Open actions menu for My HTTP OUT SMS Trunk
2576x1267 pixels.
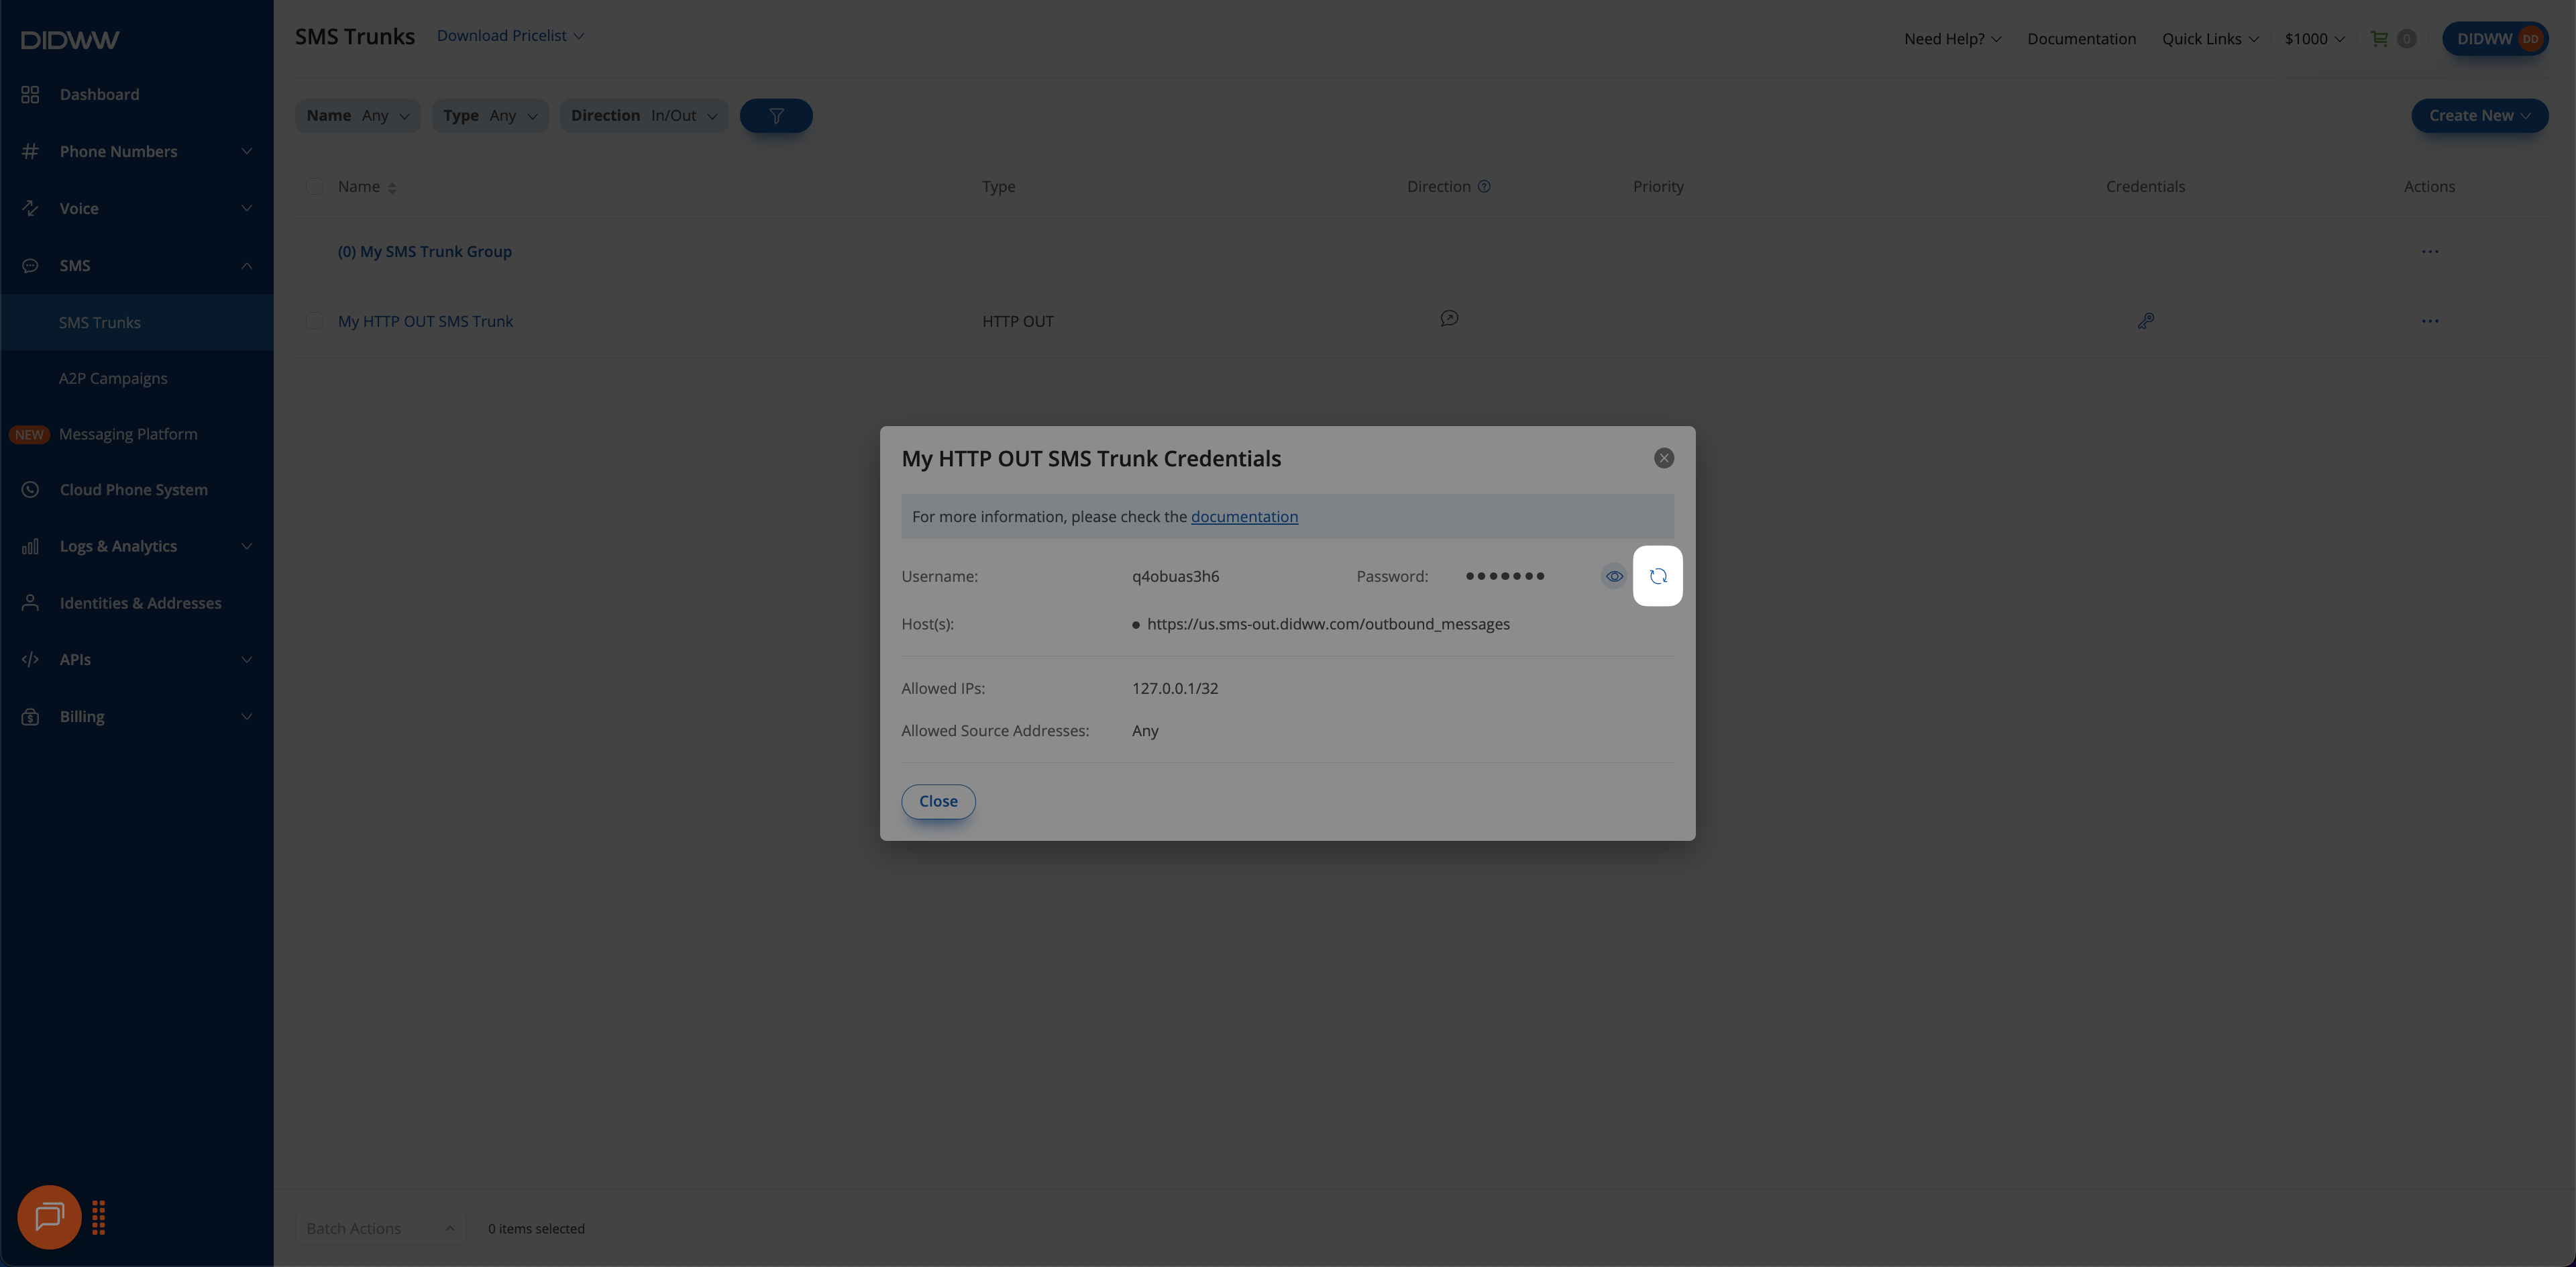(x=2429, y=321)
